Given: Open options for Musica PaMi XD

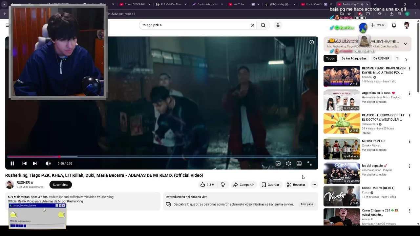Looking at the screenshot, I should tap(409, 141).
